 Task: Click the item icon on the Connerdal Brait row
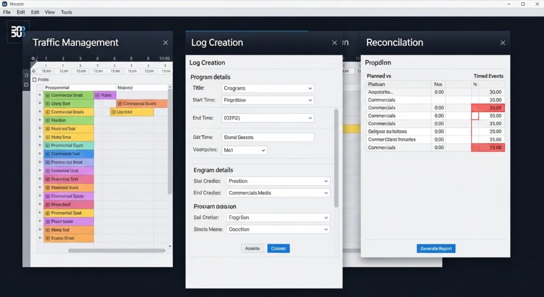coord(47,95)
